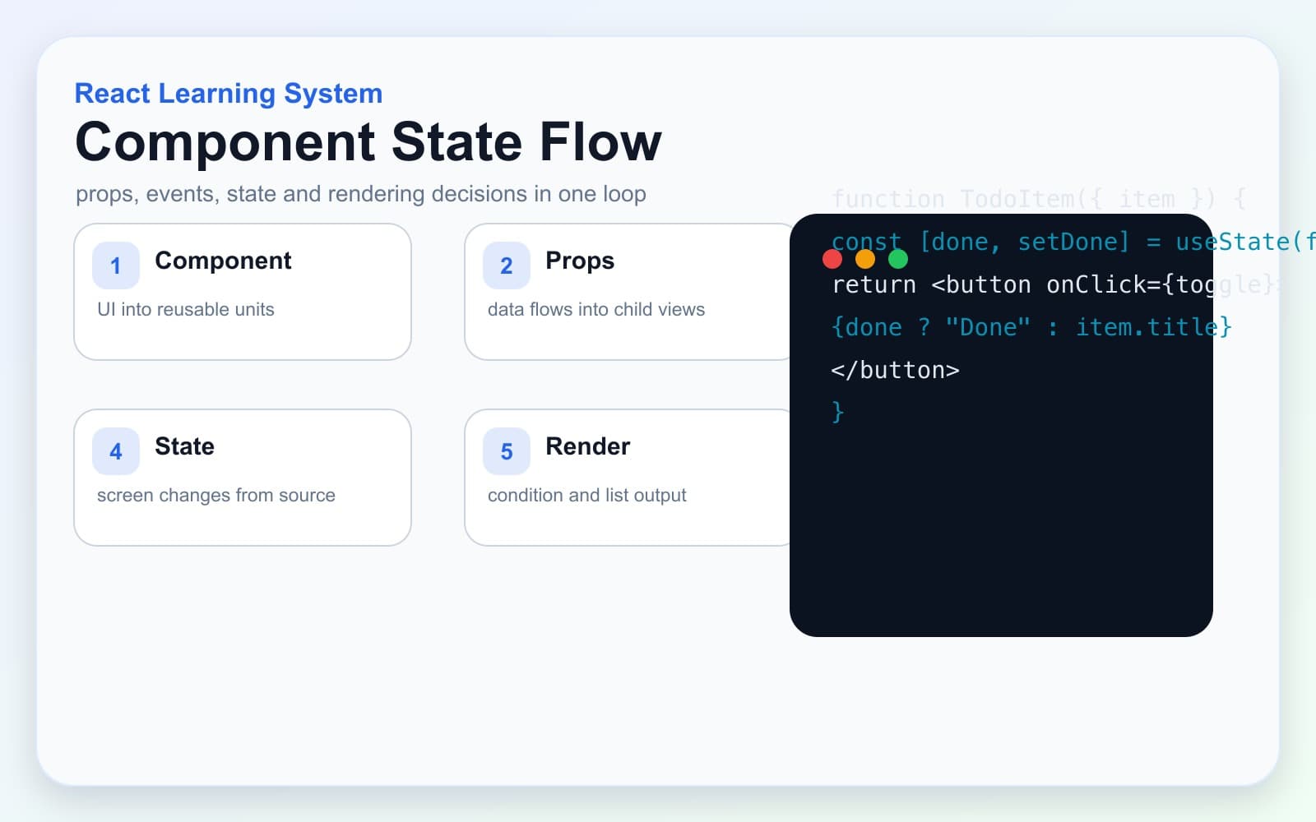1316x822 pixels.
Task: Click the 'condition and list output' description
Action: [x=587, y=495]
